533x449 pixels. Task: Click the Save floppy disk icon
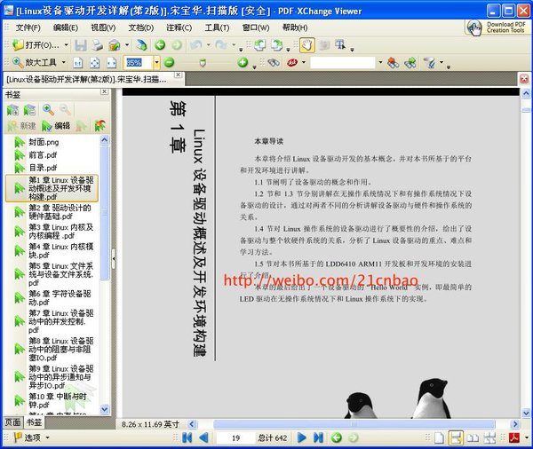click(x=81, y=45)
